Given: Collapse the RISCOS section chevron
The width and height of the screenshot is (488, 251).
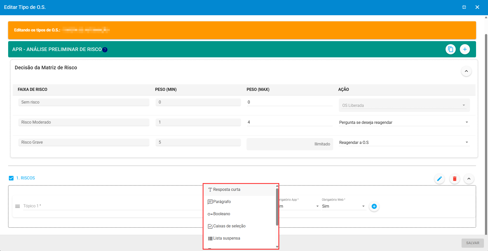Looking at the screenshot, I should [469, 179].
